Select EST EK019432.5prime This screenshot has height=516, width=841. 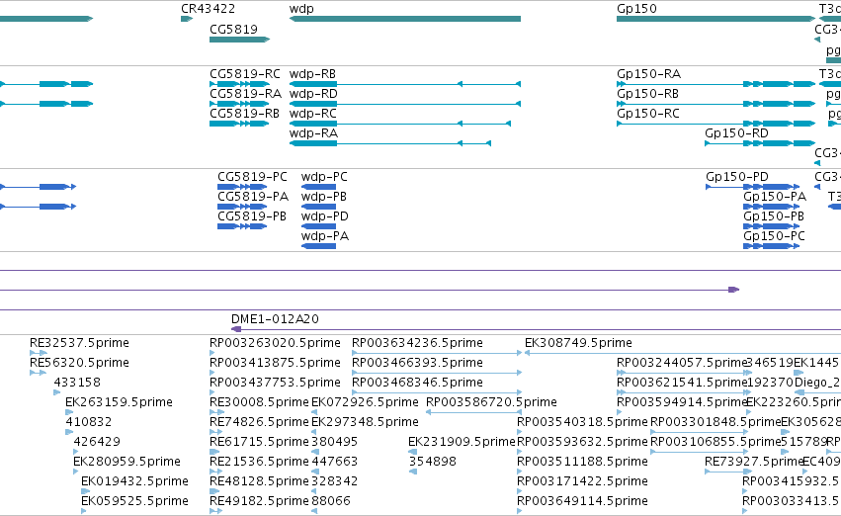click(134, 481)
